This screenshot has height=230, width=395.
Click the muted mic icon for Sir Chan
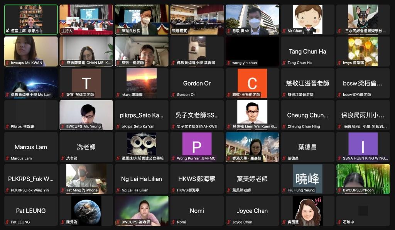coord(284,31)
